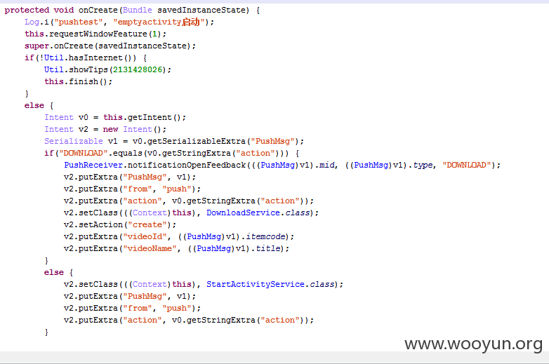Select the "pushtest" log tag string
Image resolution: width=549 pixels, height=364 pixels.
[79, 22]
